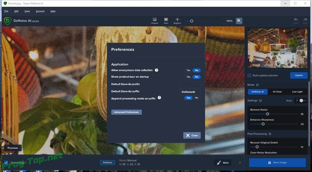Click the Settings help question icon

pyautogui.click(x=261, y=101)
